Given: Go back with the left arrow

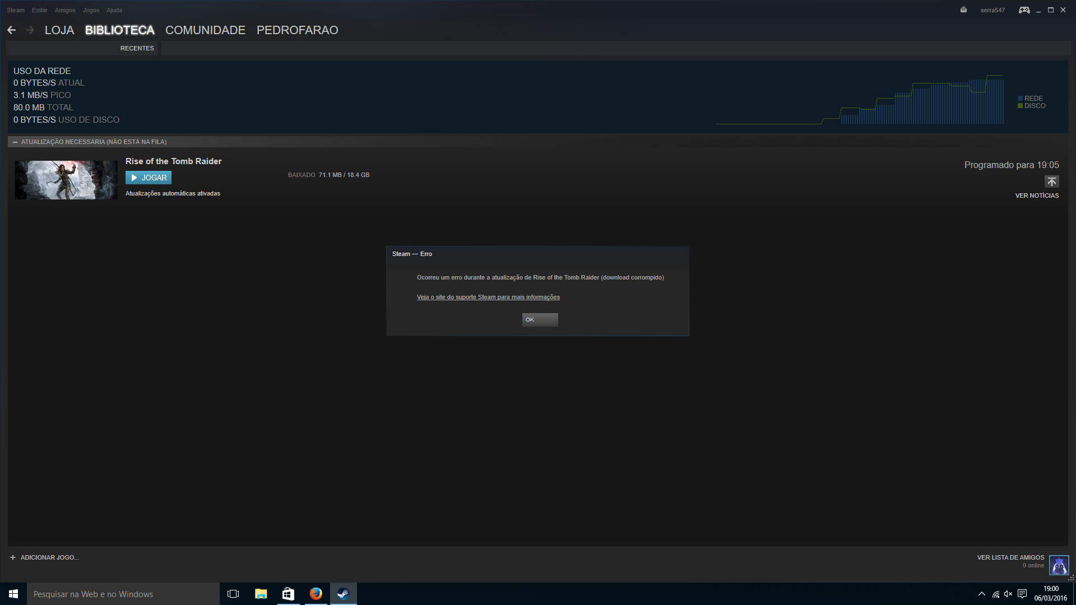Looking at the screenshot, I should point(11,30).
